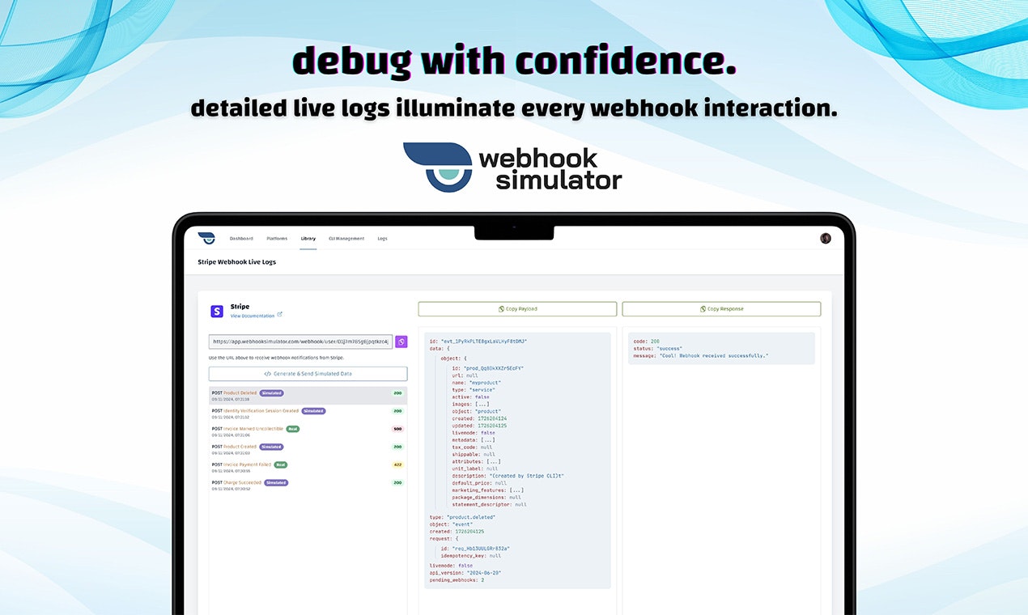Click the Webhook received successfully message
This screenshot has height=615, width=1028.
tap(701, 356)
